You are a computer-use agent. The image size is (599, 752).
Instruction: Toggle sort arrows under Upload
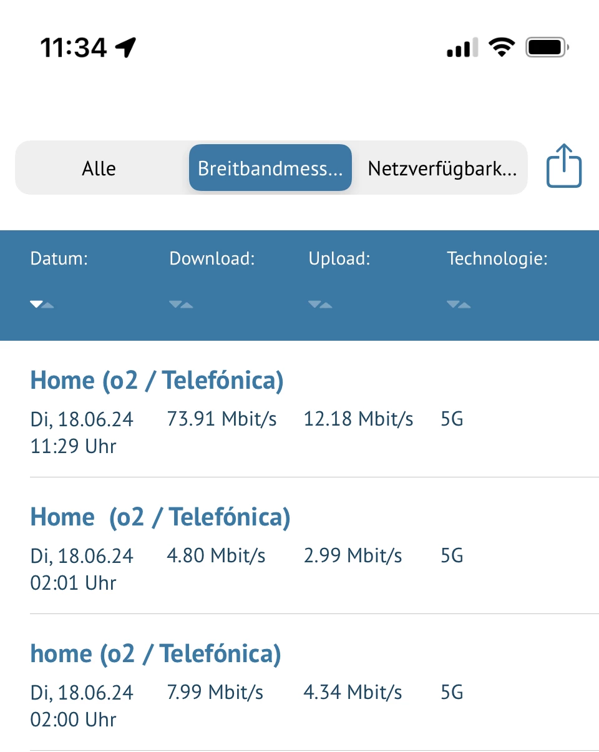[x=320, y=305]
